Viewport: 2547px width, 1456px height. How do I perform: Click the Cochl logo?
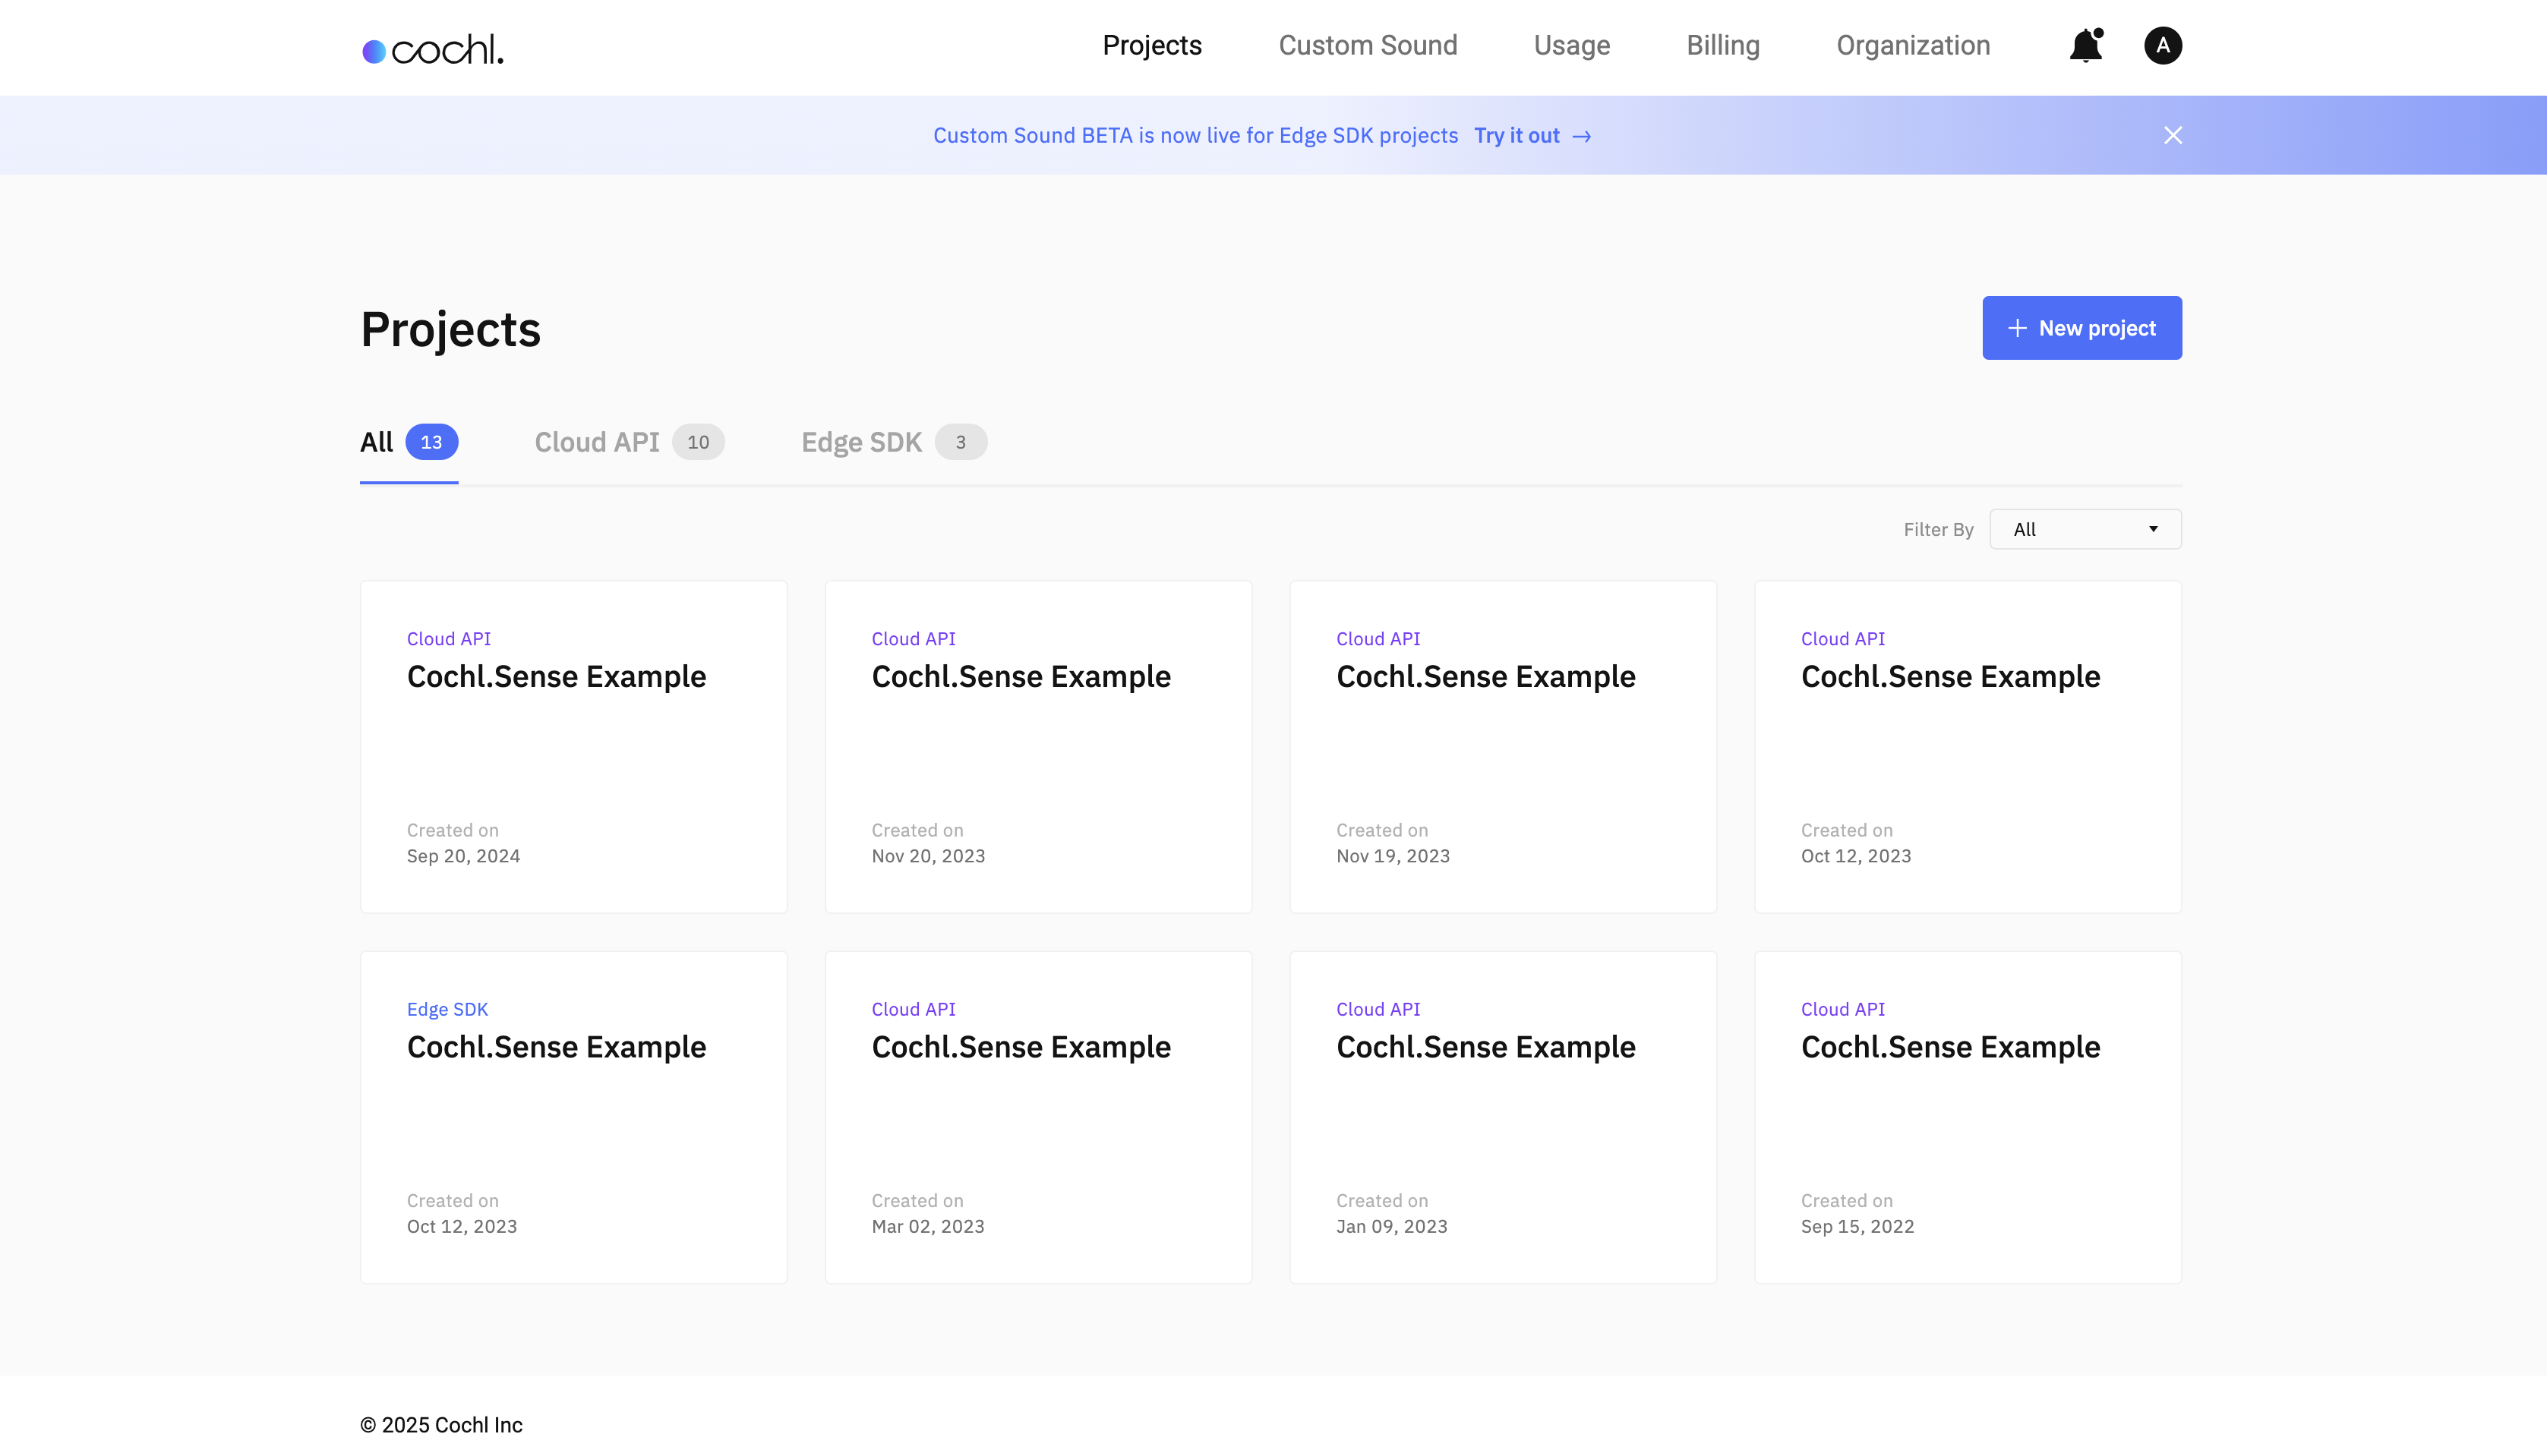click(432, 49)
